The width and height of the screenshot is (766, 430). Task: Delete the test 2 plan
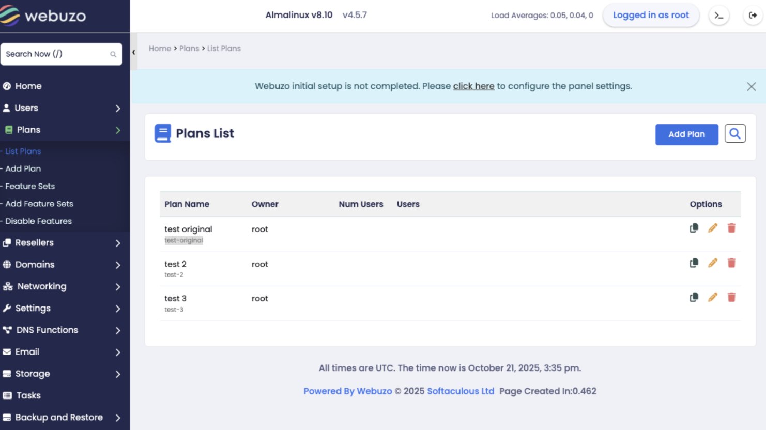pyautogui.click(x=731, y=263)
